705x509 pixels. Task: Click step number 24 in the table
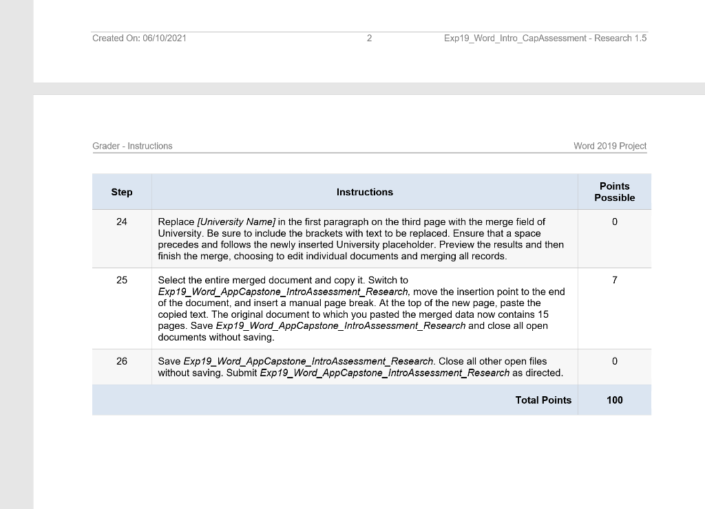[121, 221]
